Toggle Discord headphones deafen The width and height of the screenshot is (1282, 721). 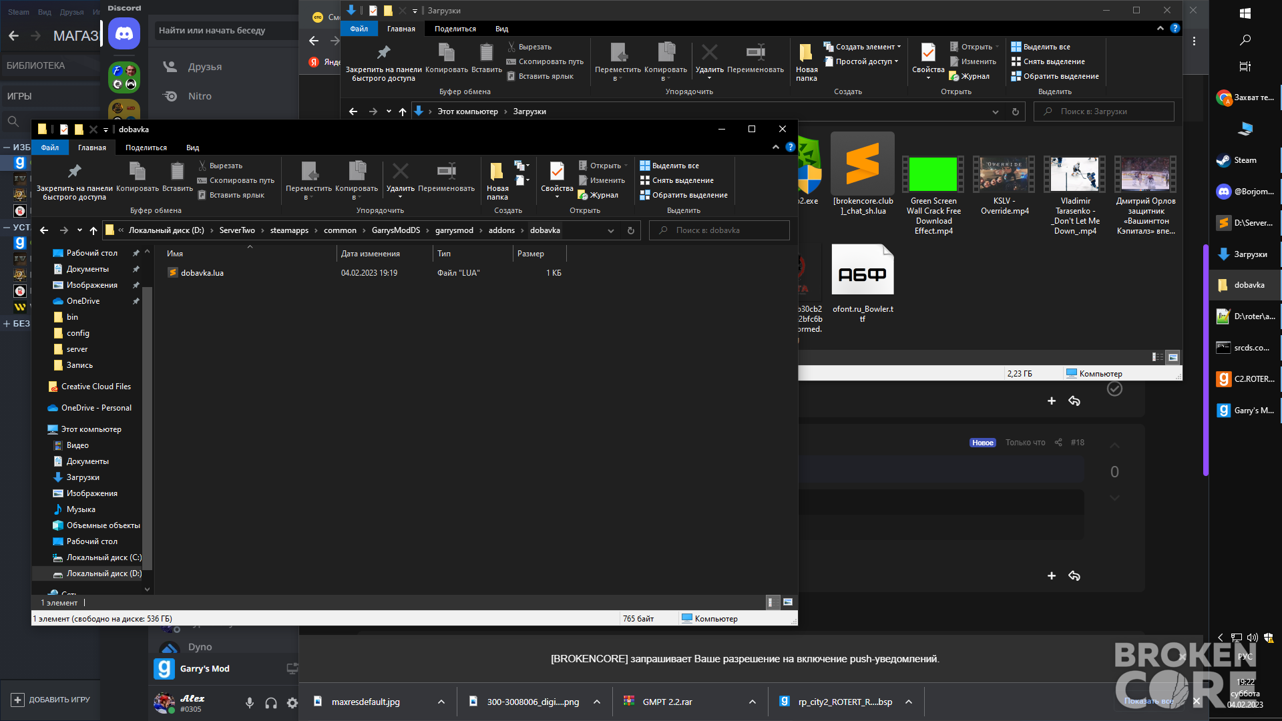tap(271, 703)
